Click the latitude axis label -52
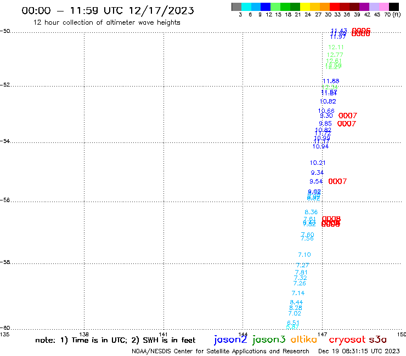 (5, 85)
